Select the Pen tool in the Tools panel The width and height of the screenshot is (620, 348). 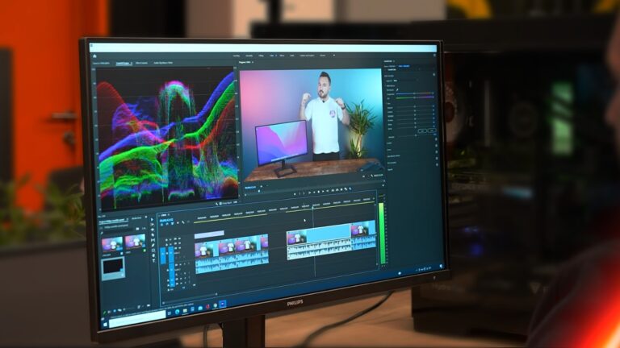click(153, 245)
